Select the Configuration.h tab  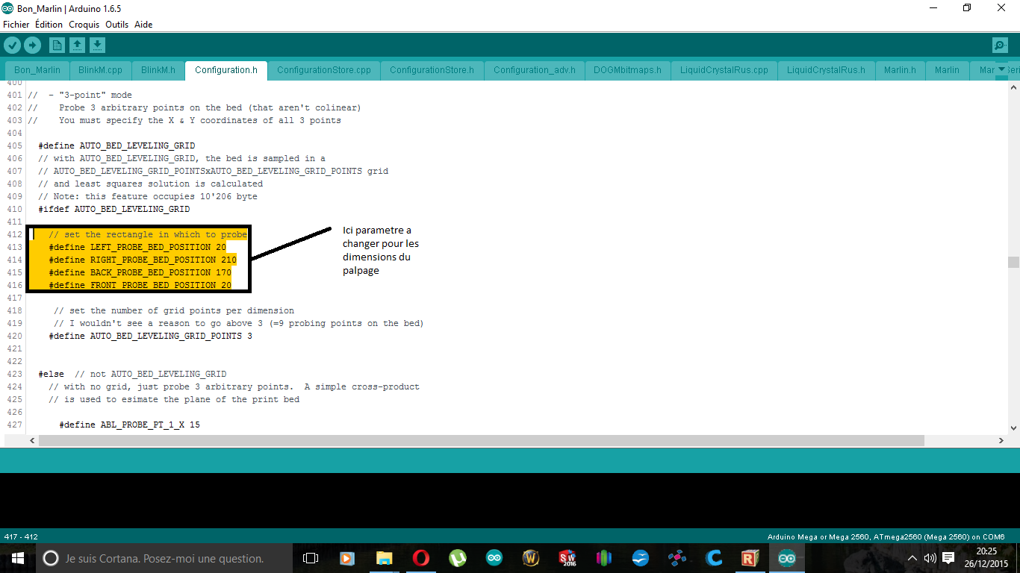(x=226, y=70)
